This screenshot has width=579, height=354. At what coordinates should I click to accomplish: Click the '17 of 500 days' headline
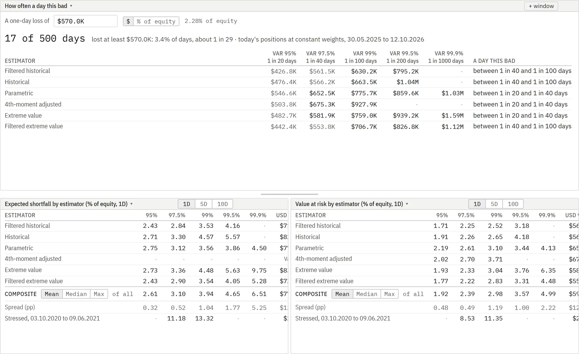[45, 39]
